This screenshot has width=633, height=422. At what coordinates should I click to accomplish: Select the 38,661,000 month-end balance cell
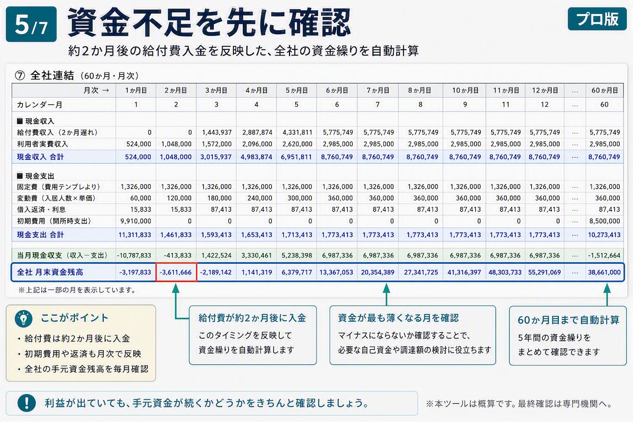click(603, 272)
